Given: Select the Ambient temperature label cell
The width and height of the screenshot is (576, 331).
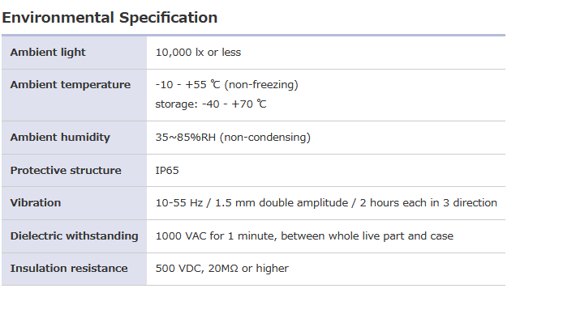Looking at the screenshot, I should point(70,85).
